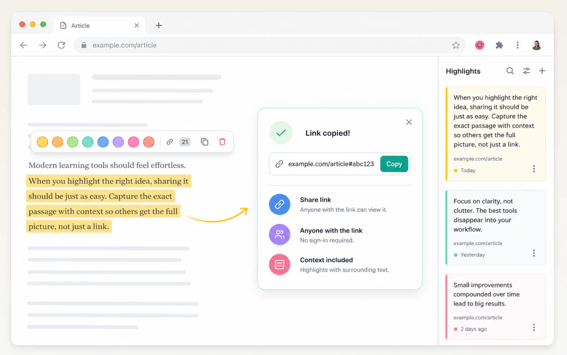Image resolution: width=567 pixels, height=355 pixels.
Task: Open the browser extensions puzzle icon
Action: 499,45
